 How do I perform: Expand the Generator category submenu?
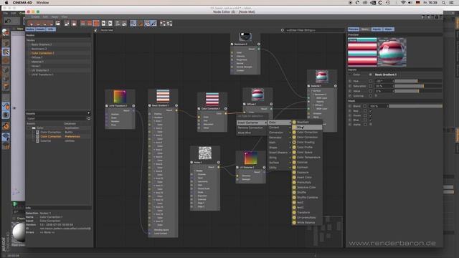279,138
